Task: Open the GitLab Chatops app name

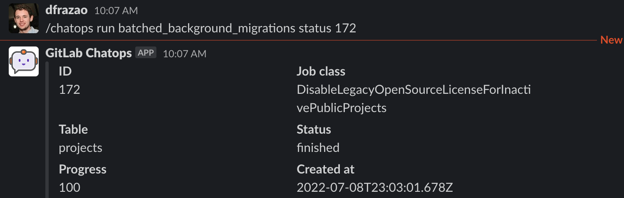Action: pos(88,53)
